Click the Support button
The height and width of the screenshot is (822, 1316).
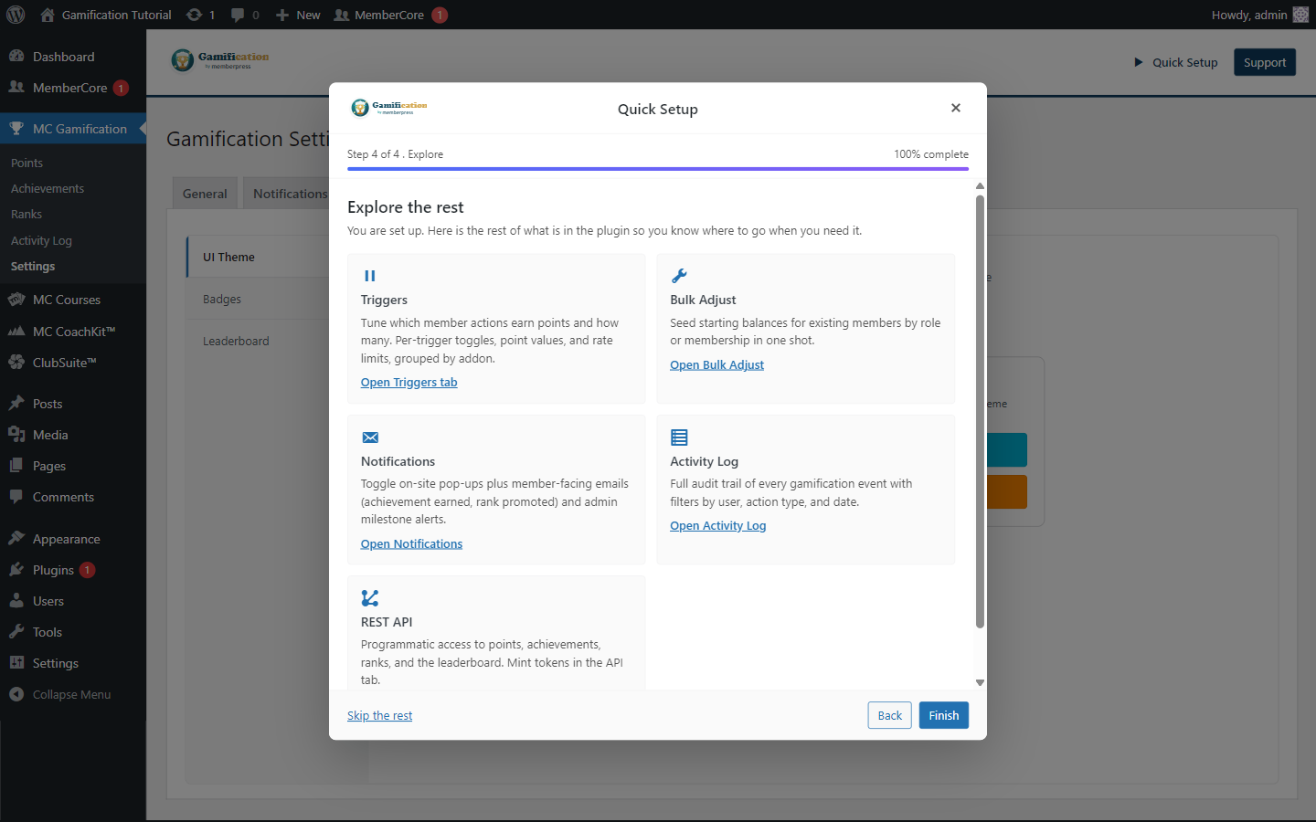(x=1265, y=62)
